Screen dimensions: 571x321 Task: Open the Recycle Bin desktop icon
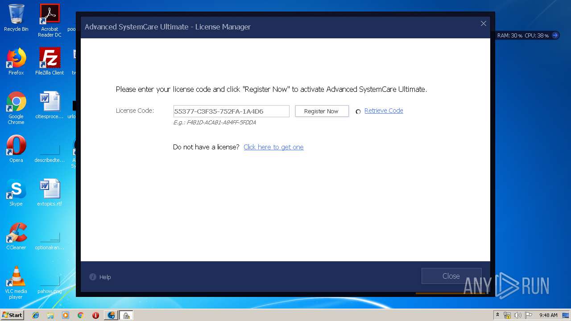(x=16, y=18)
